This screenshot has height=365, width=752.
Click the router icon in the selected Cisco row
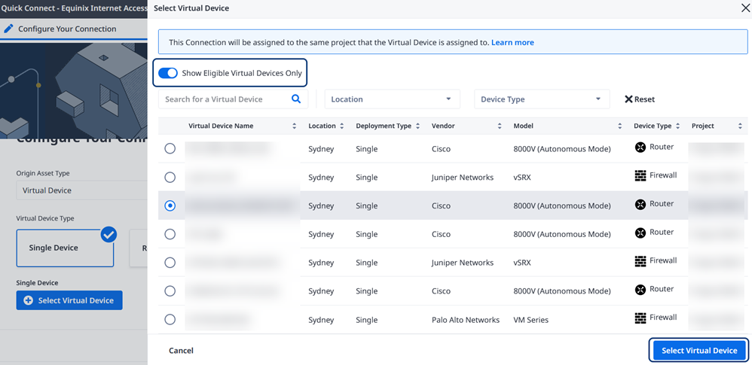click(x=640, y=204)
